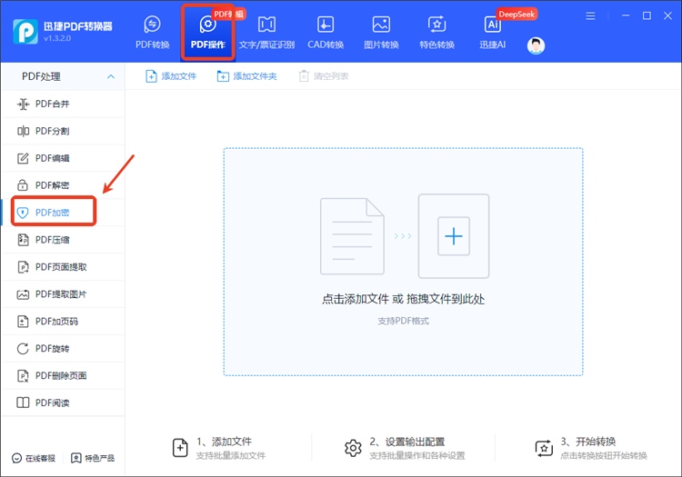682x477 pixels.
Task: Open 在线客服 support link
Action: 34,458
